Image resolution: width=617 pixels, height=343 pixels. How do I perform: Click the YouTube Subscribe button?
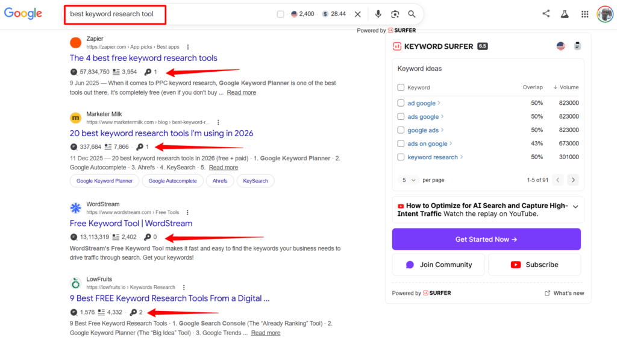tap(534, 265)
